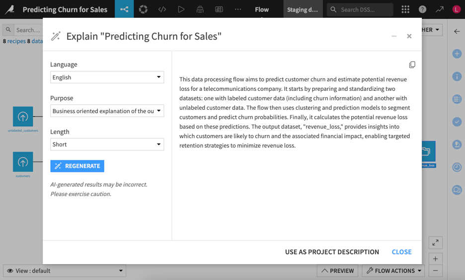The width and height of the screenshot is (465, 280).
Task: Click the help question mark icon
Action: 422,9
